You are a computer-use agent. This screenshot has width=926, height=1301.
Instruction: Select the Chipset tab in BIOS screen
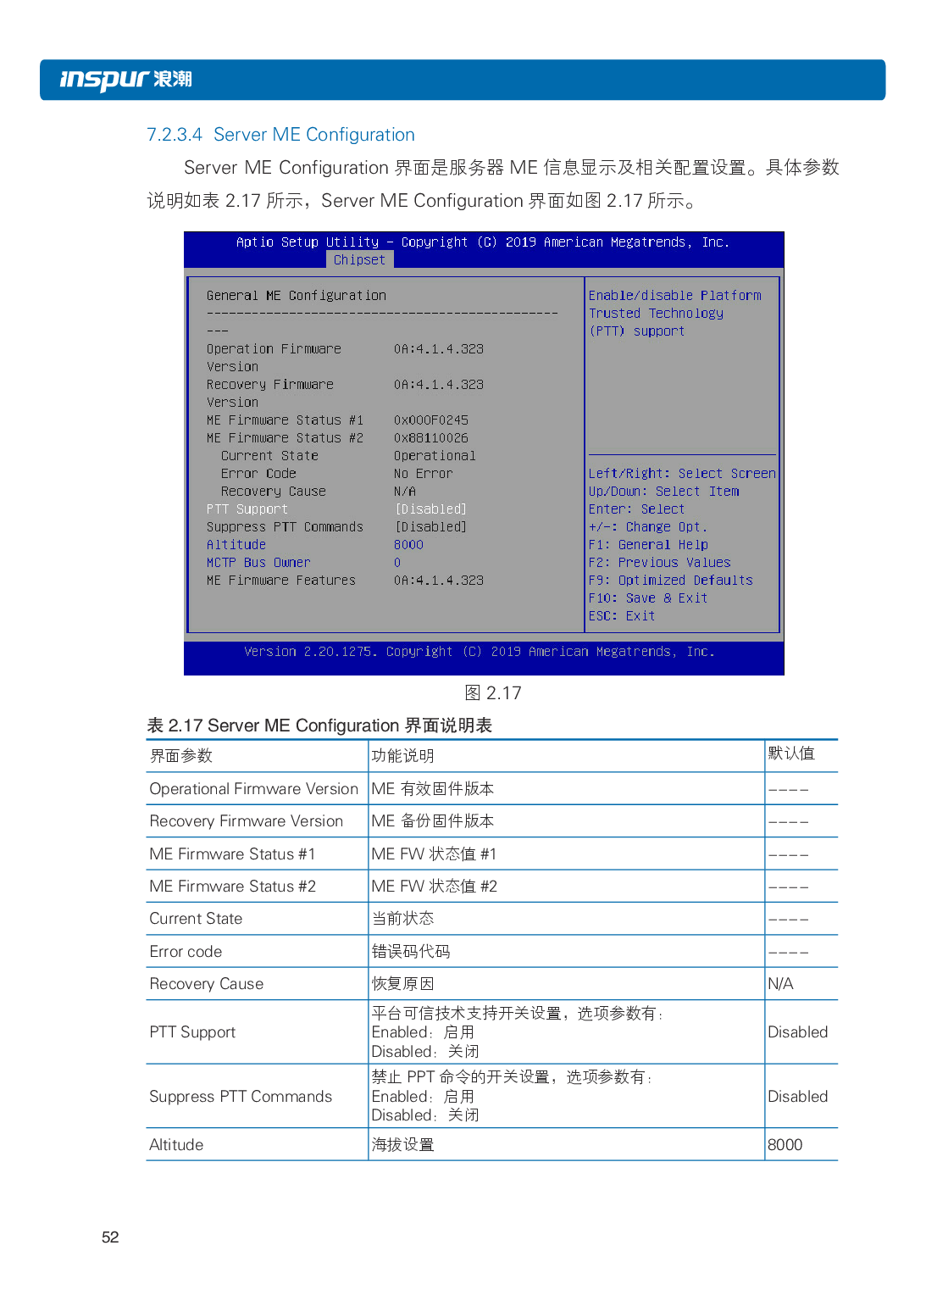(x=359, y=259)
